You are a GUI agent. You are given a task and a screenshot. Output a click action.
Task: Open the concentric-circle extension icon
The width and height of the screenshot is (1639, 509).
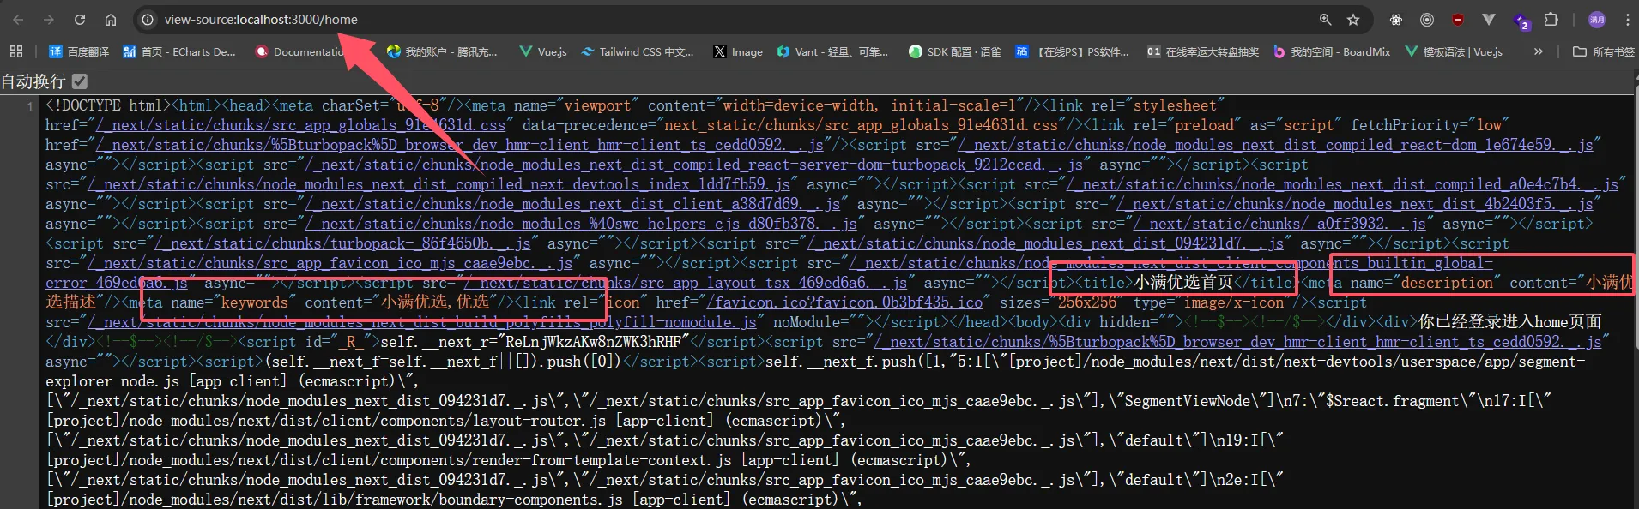point(1427,19)
